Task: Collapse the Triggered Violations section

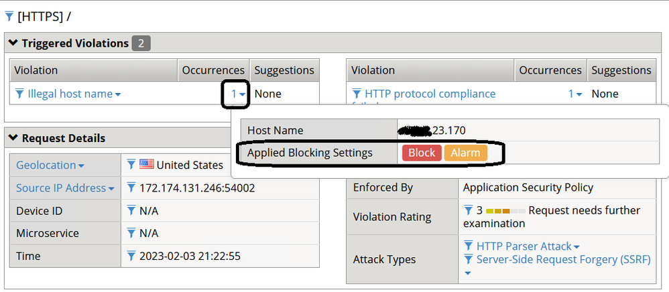Action: [x=13, y=44]
